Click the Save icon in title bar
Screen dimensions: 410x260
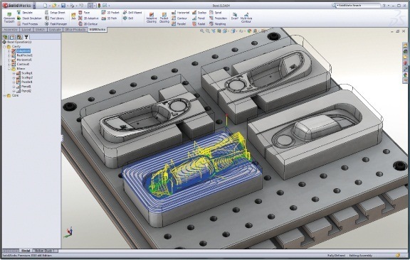point(63,5)
